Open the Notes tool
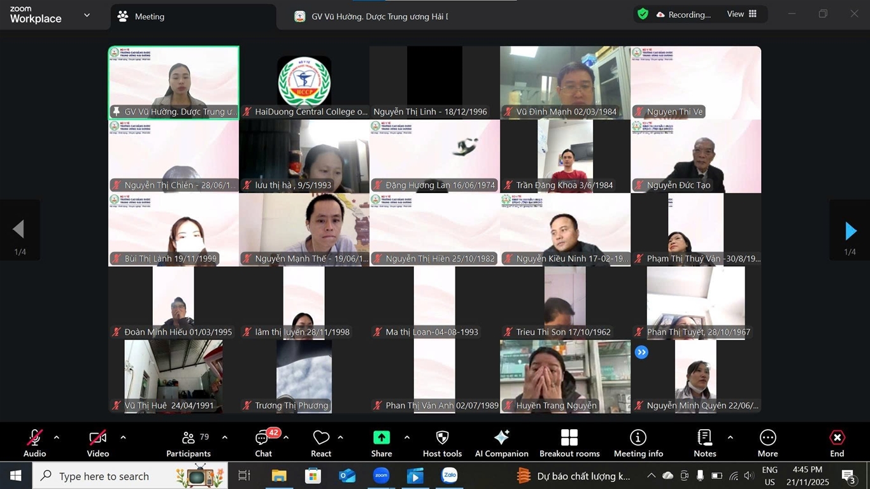This screenshot has height=489, width=870. click(704, 443)
